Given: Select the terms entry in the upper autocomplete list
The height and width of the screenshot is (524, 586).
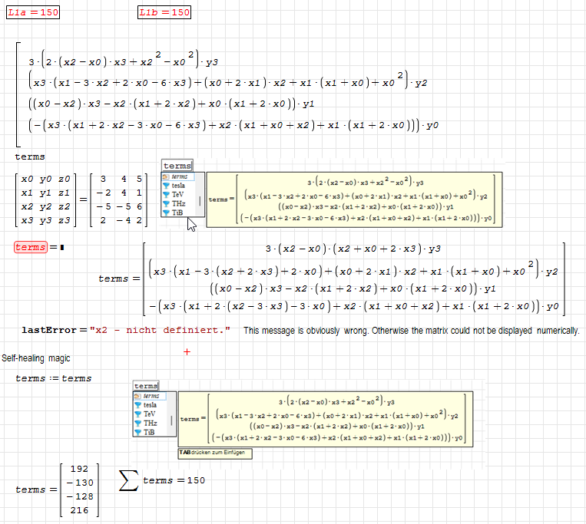Looking at the screenshot, I should click(x=177, y=176).
